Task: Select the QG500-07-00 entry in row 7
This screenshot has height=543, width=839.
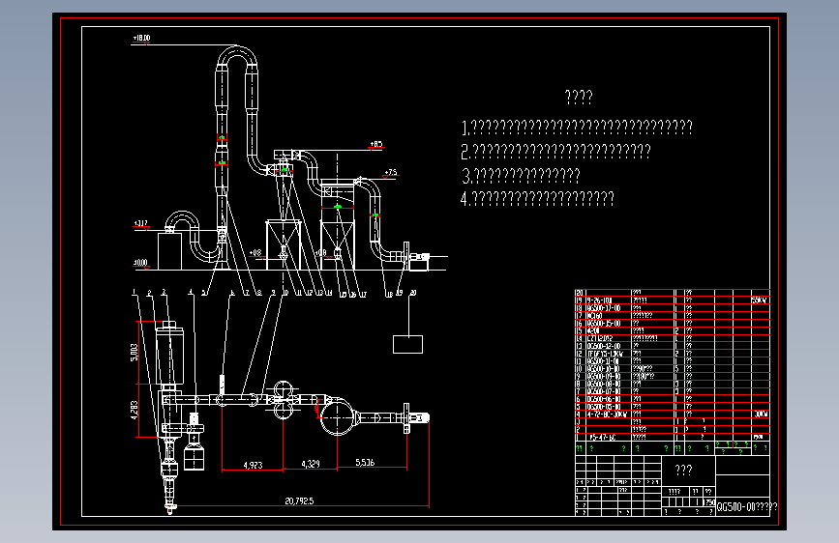Action: click(604, 391)
